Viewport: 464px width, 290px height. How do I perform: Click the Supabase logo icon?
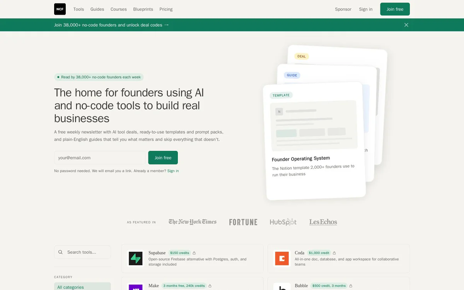click(x=136, y=258)
